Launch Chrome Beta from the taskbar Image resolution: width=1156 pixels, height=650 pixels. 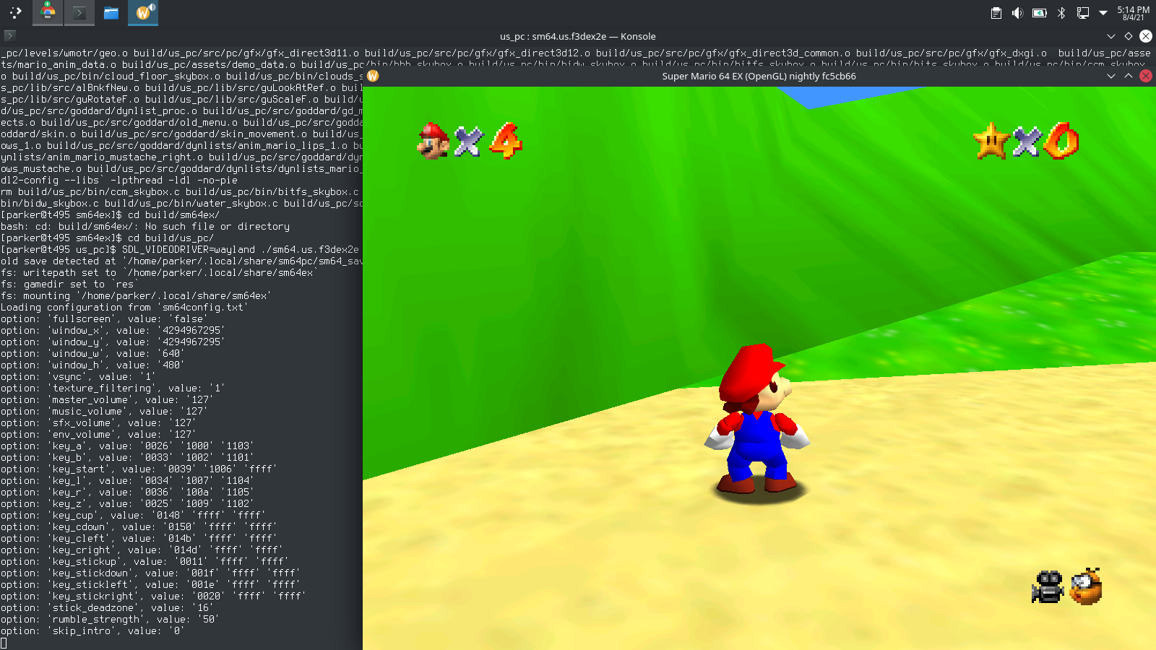pyautogui.click(x=48, y=12)
